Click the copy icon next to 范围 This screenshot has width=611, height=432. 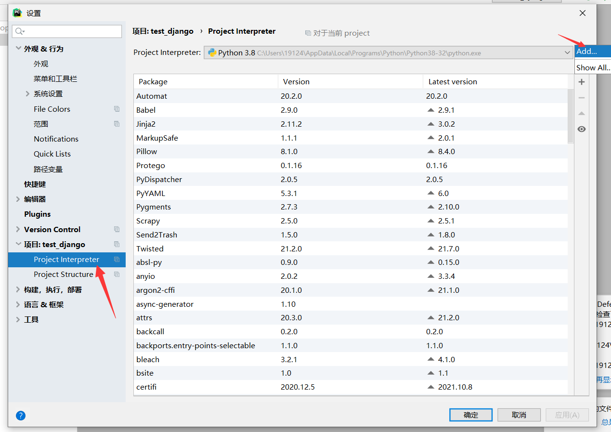tap(117, 124)
